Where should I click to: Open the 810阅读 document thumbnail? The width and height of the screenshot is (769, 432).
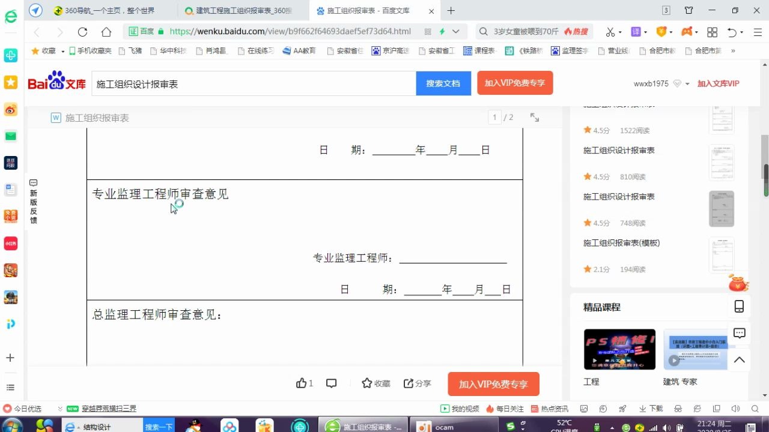pos(721,163)
